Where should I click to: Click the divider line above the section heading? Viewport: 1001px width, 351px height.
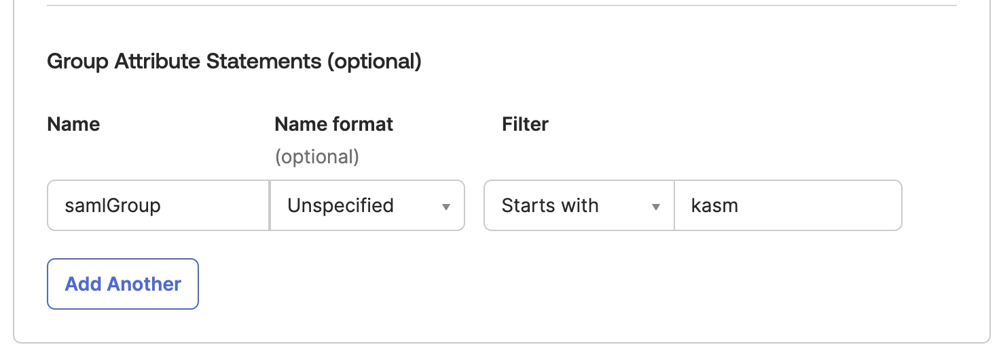pos(501,5)
